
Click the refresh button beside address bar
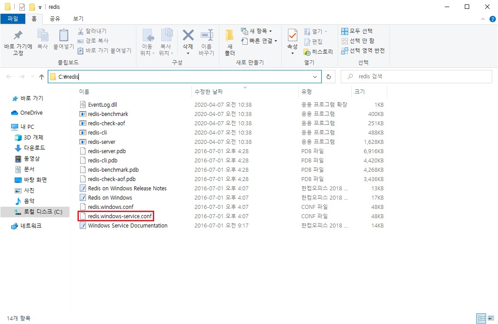click(x=329, y=77)
